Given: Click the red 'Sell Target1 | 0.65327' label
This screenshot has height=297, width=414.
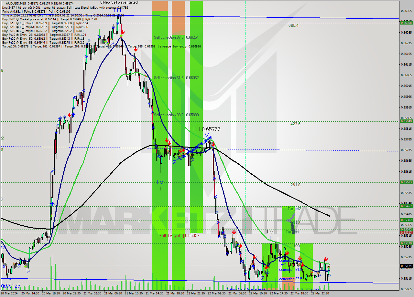Looking at the screenshot, I should (x=179, y=236).
